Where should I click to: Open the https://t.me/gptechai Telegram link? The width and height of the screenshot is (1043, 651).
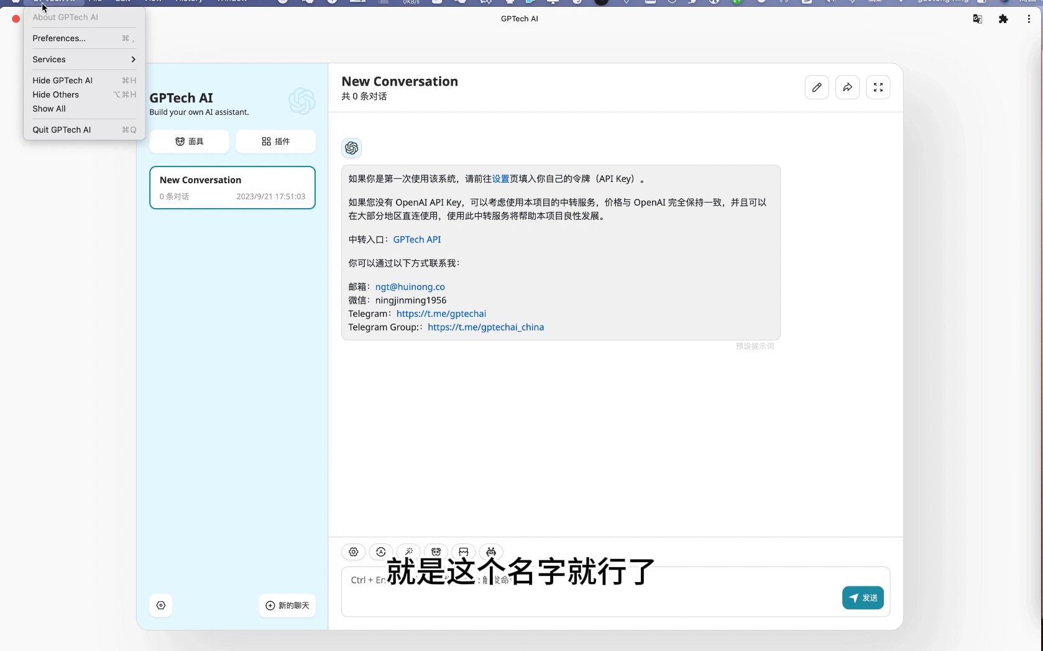[441, 314]
